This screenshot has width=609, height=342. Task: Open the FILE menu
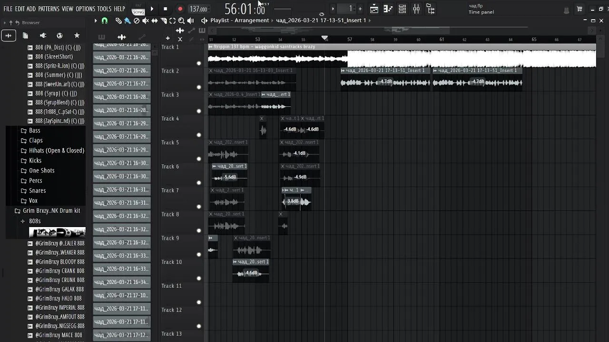(8, 9)
